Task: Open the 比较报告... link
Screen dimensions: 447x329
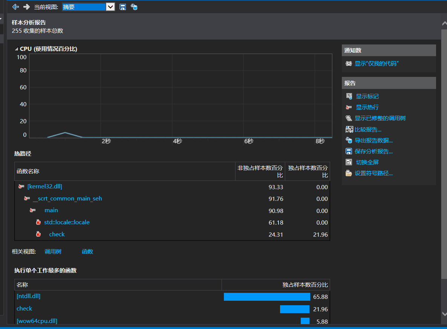Action: pyautogui.click(x=368, y=129)
